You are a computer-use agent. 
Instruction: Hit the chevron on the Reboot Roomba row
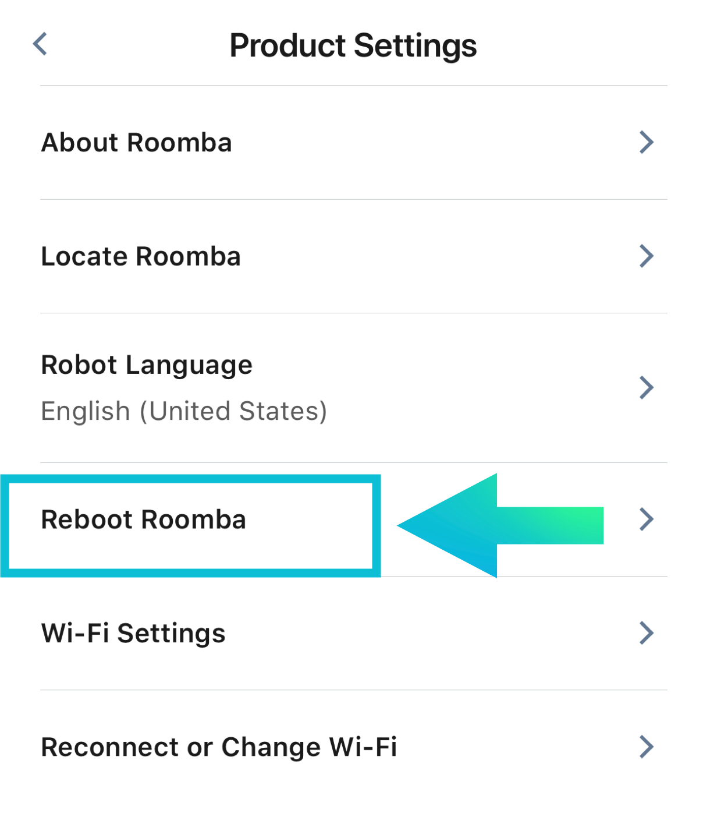(x=646, y=519)
